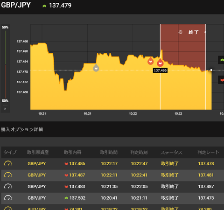Click the 購入オプション詳細 section heading
This screenshot has height=210, width=224.
[22, 129]
